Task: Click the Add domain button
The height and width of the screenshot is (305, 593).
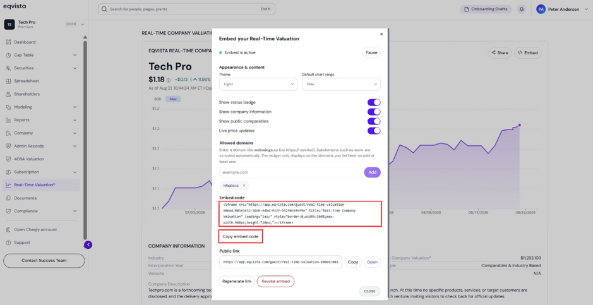Action: tap(372, 172)
